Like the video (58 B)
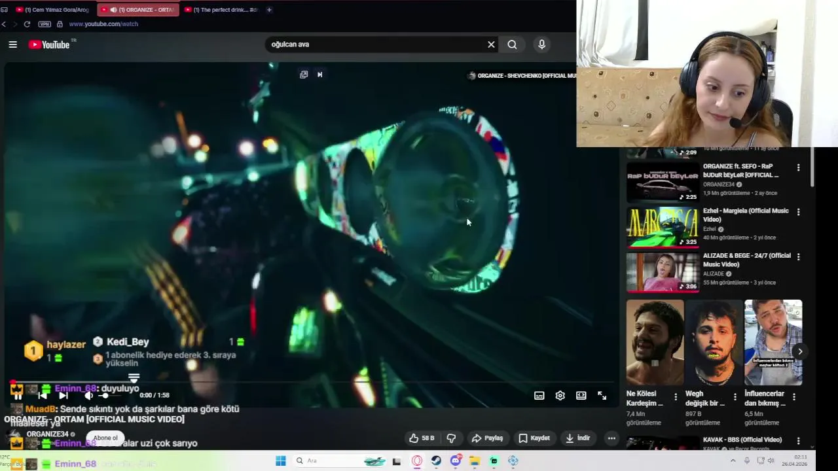 (422, 438)
